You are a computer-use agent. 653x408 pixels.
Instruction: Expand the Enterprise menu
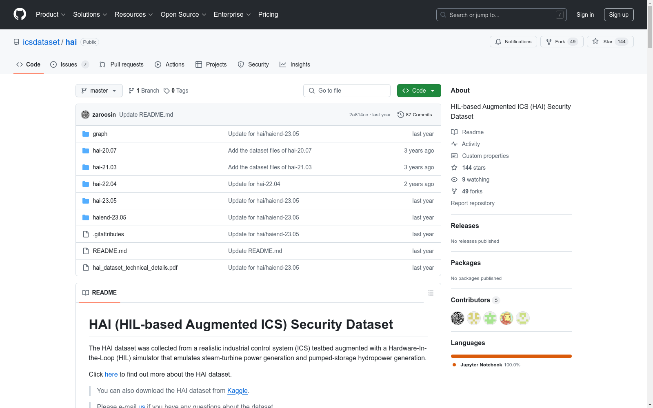tap(232, 14)
